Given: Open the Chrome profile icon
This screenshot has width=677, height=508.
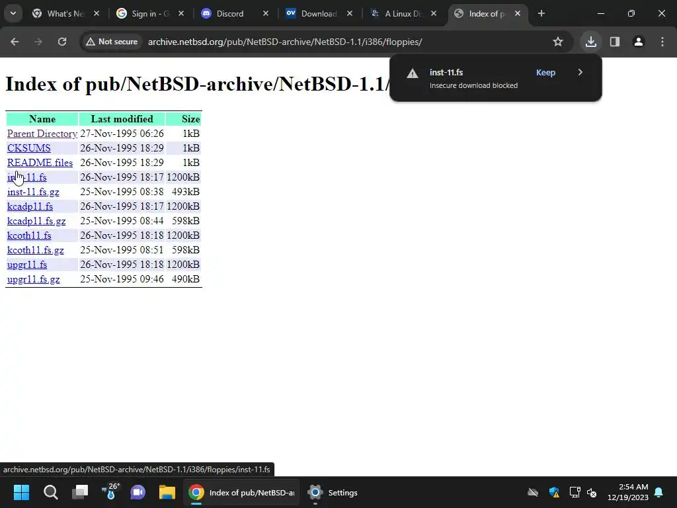Looking at the screenshot, I should click(x=639, y=42).
